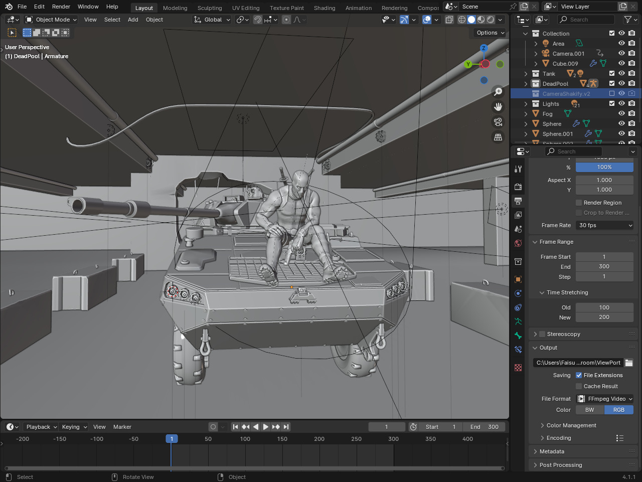Viewport: 642px width, 482px height.
Task: Uncheck the File Extensions checkbox
Action: tap(579, 375)
